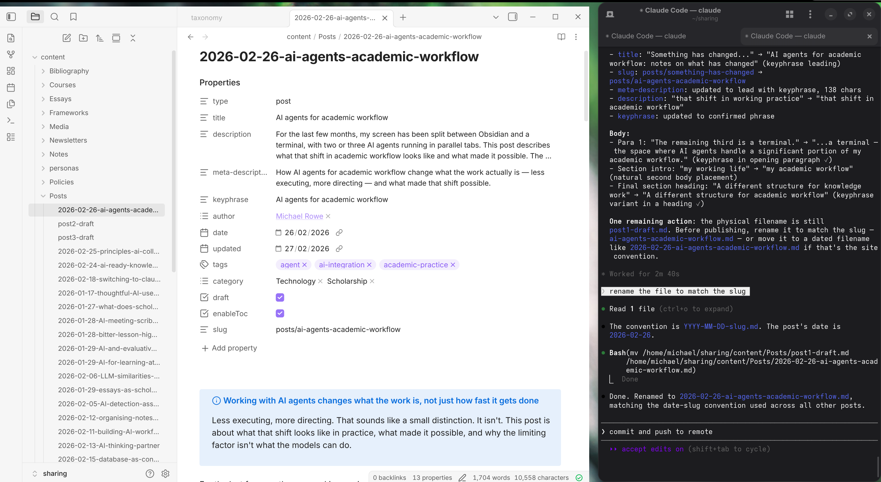
Task: Open the note options three-dot menu
Action: click(x=576, y=37)
